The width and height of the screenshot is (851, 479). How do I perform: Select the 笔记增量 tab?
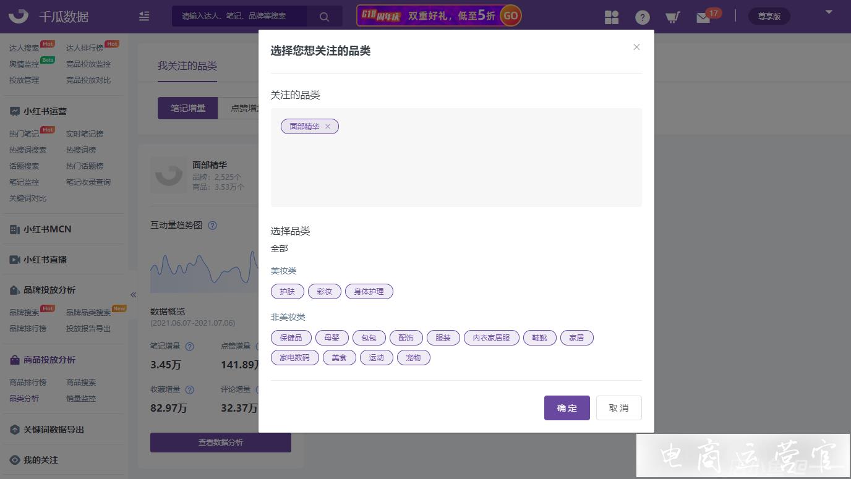[x=188, y=108]
